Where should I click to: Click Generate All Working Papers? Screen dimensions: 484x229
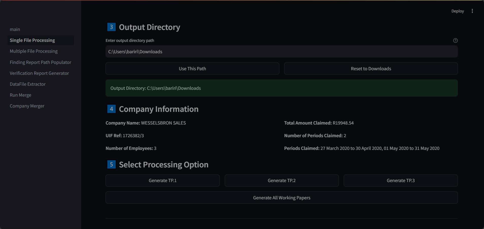coord(282,198)
